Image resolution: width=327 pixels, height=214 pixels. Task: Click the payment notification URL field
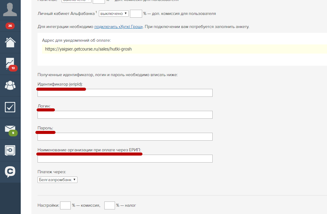pos(184,49)
